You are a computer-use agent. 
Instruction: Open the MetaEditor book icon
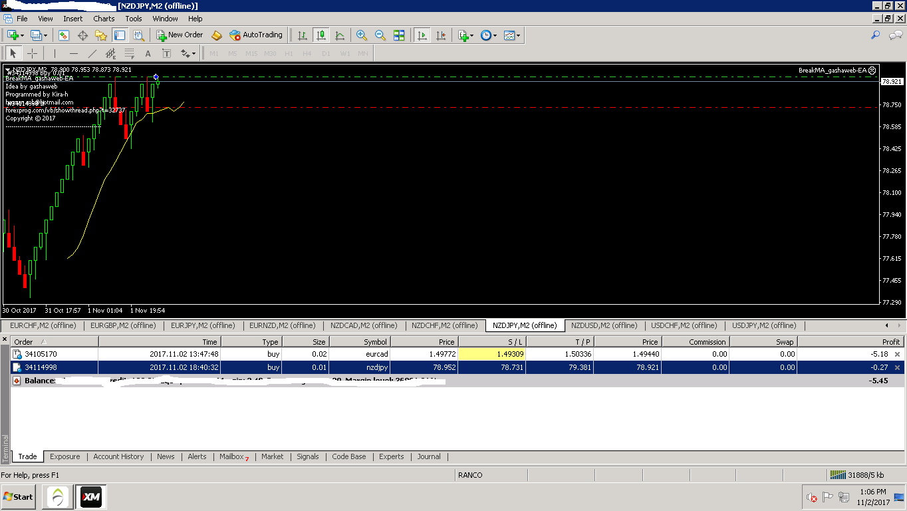pyautogui.click(x=217, y=35)
